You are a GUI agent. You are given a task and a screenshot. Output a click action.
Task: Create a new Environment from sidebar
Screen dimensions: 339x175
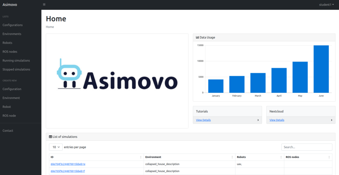(x=11, y=98)
